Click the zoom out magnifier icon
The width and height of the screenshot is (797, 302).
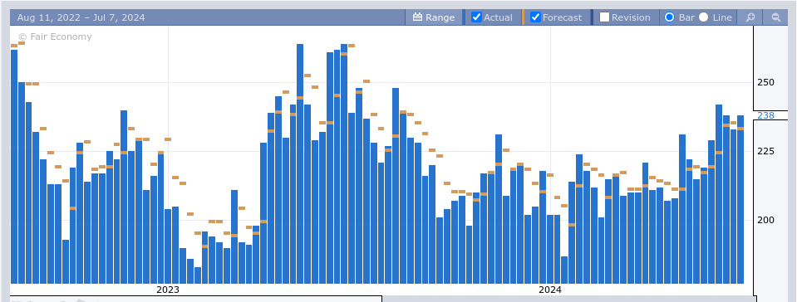(x=775, y=17)
